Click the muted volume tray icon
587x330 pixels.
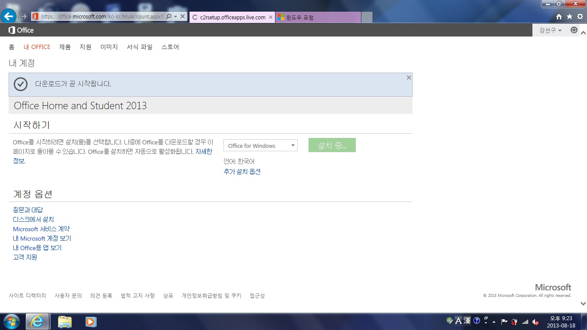(x=535, y=321)
